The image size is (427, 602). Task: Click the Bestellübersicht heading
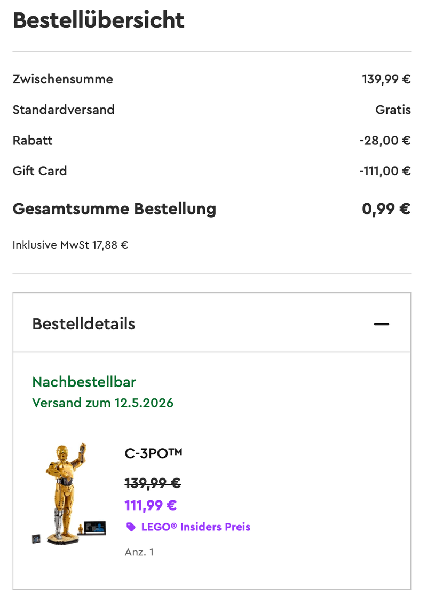(x=99, y=20)
